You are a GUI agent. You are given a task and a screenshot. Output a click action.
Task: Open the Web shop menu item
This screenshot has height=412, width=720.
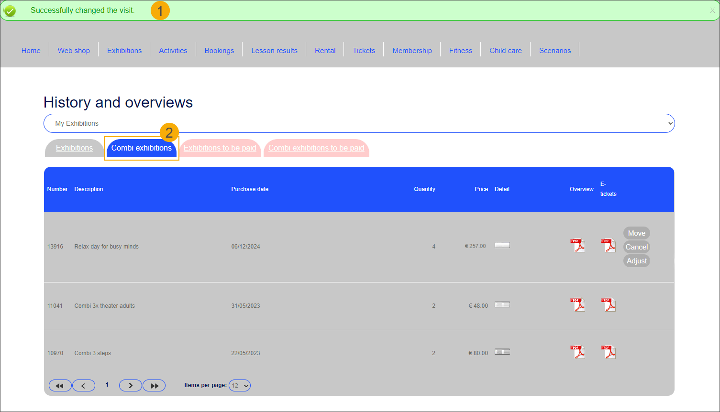click(x=74, y=51)
